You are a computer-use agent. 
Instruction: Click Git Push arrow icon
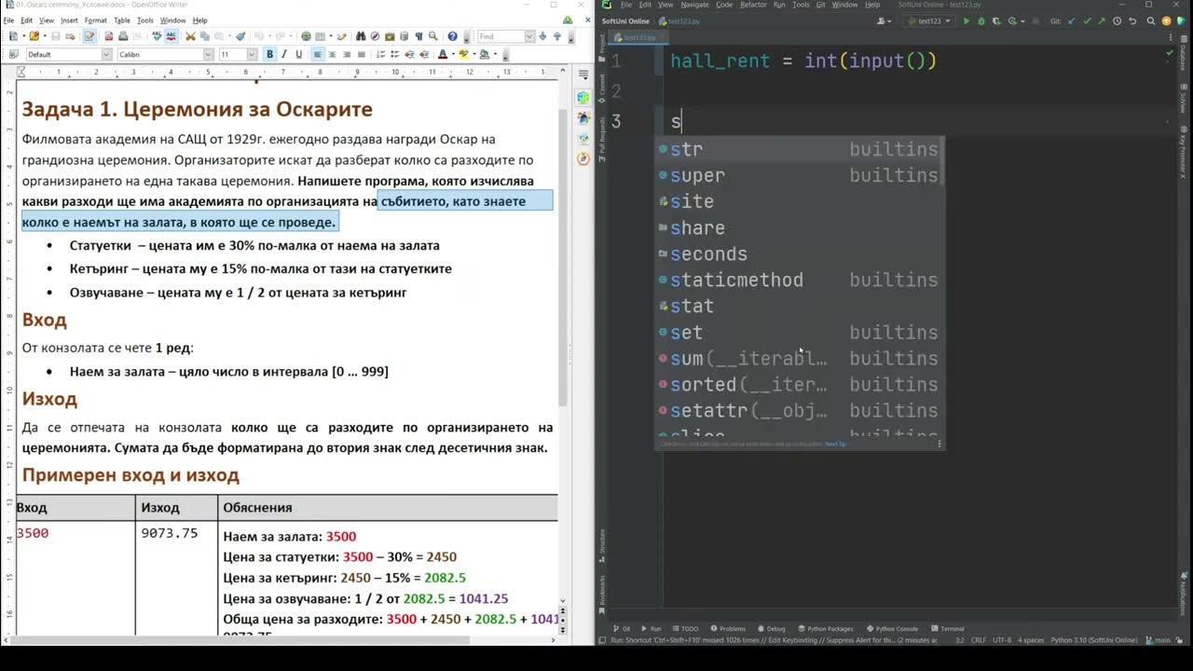[x=1102, y=21]
